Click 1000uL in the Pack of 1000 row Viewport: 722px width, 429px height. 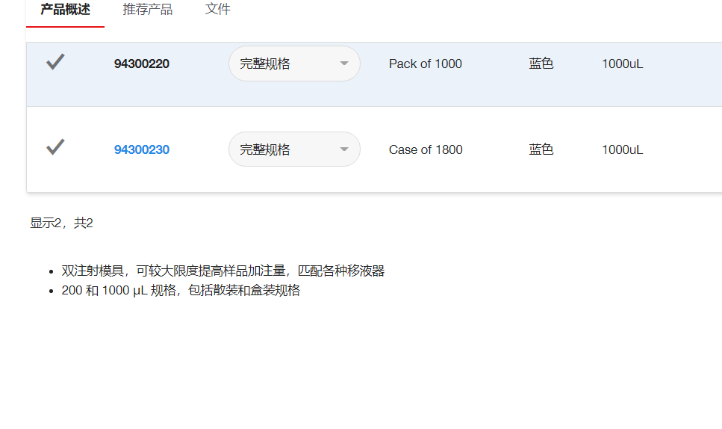click(x=622, y=64)
